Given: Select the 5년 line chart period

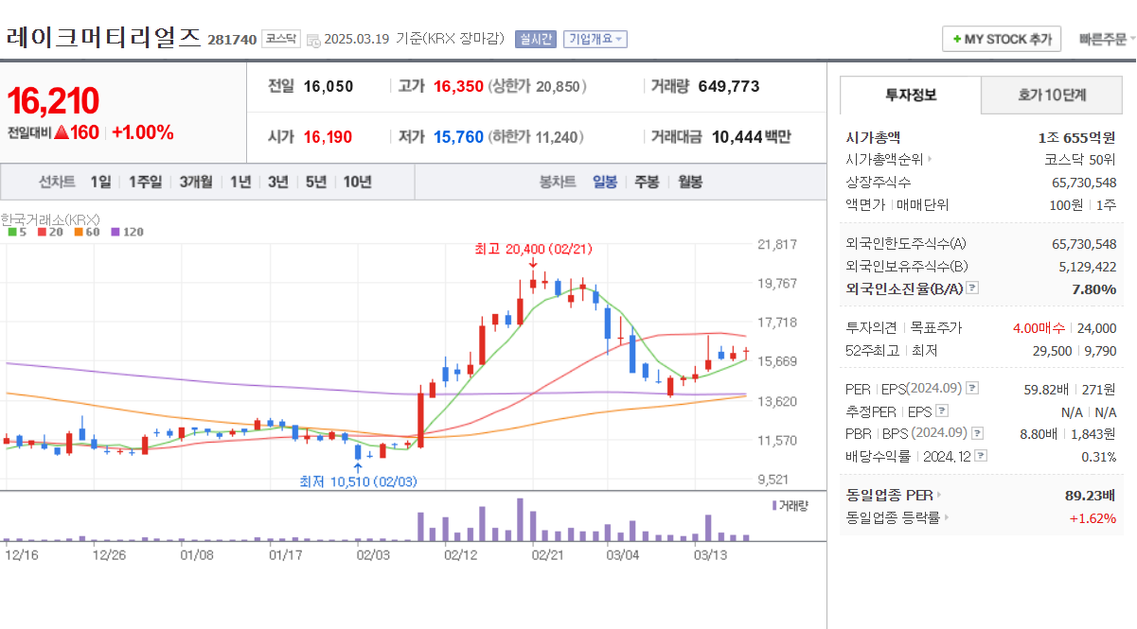Looking at the screenshot, I should [x=315, y=182].
